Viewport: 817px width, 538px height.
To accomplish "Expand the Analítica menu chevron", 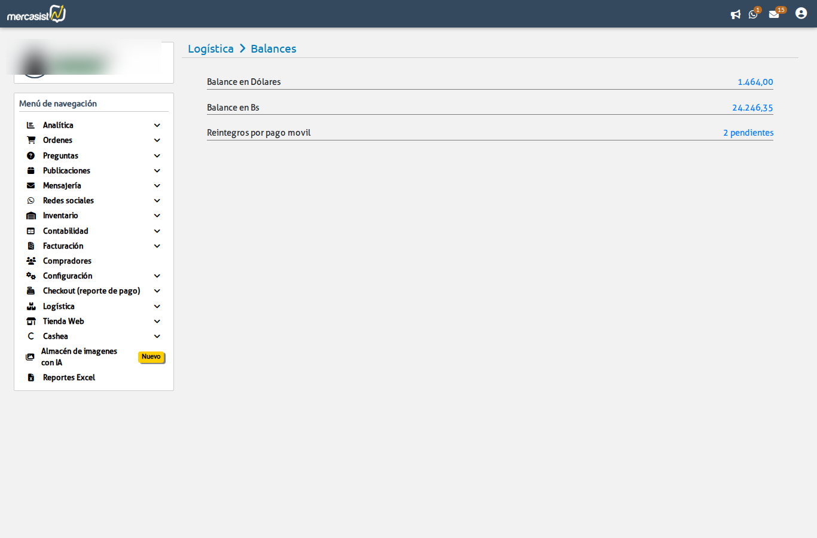I will 157,126.
